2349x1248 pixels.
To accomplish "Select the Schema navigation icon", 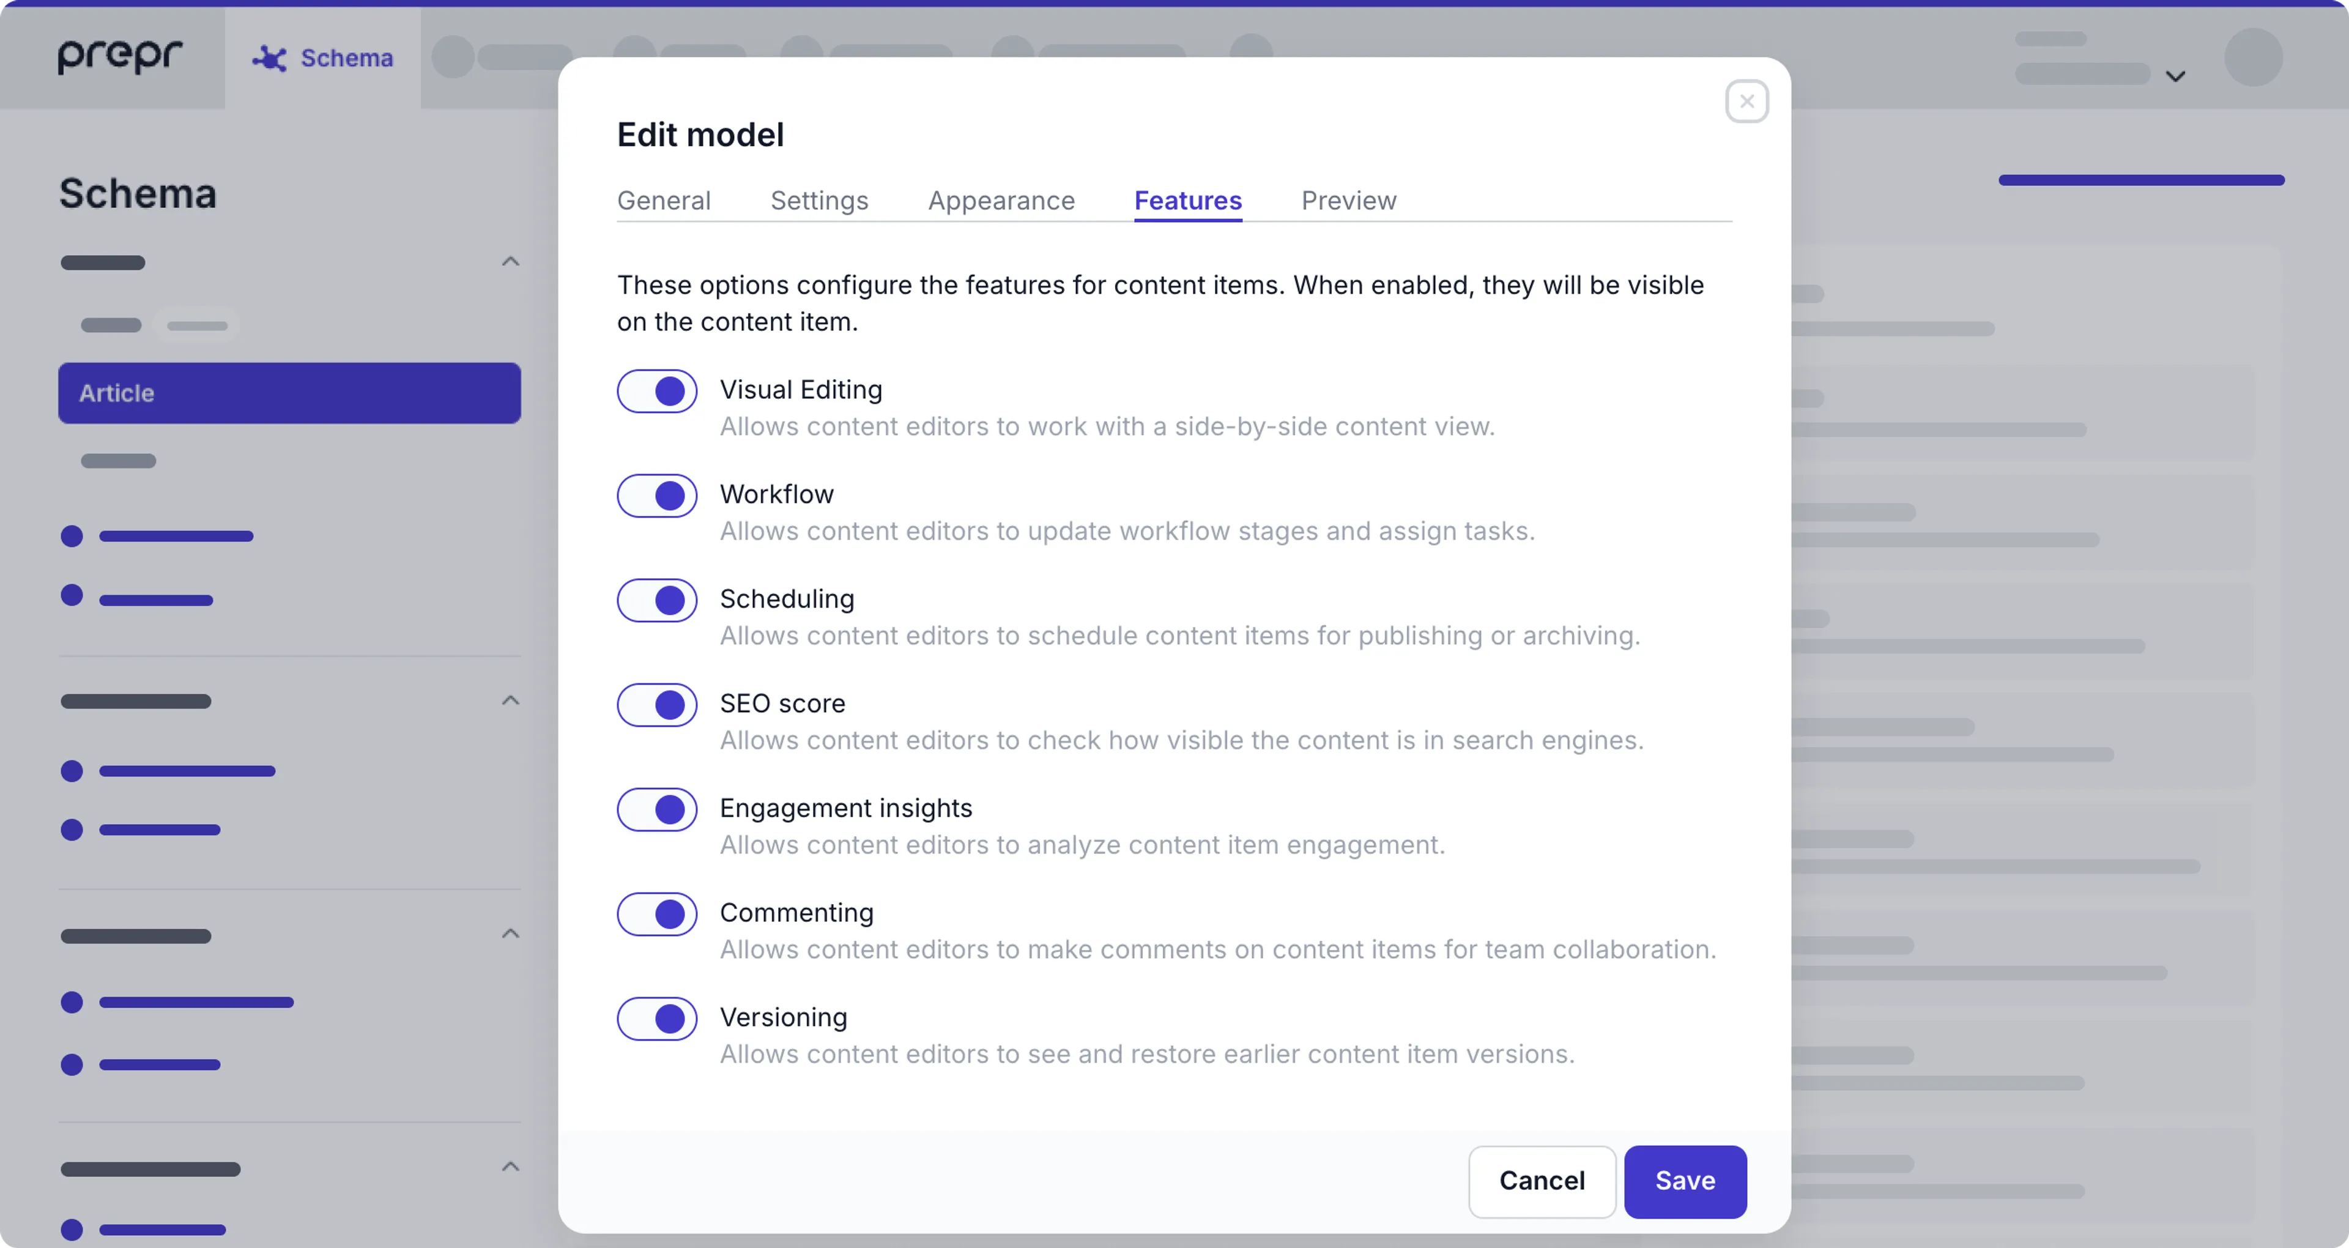I will (269, 56).
